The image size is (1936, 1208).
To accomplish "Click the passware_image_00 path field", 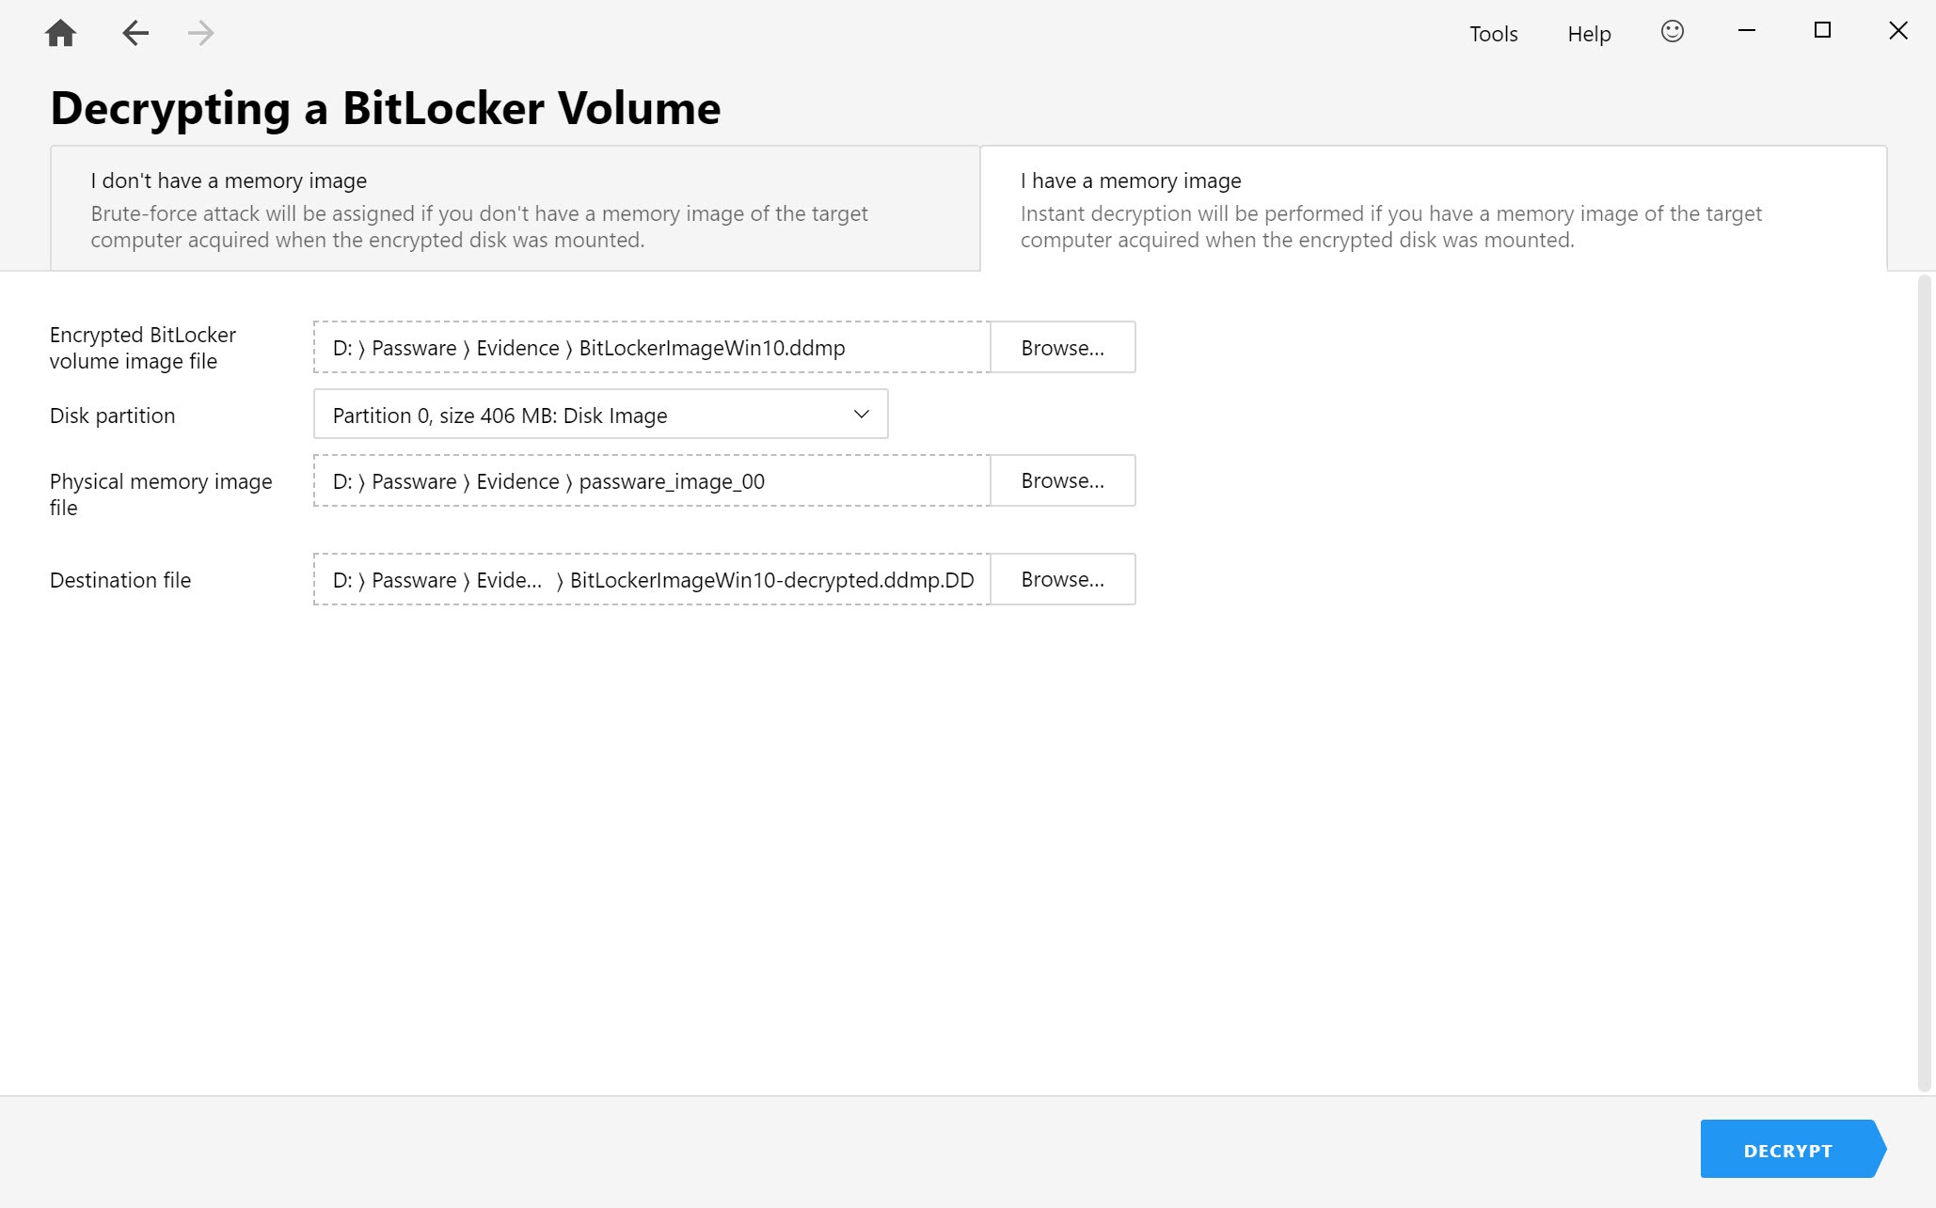I will [652, 480].
